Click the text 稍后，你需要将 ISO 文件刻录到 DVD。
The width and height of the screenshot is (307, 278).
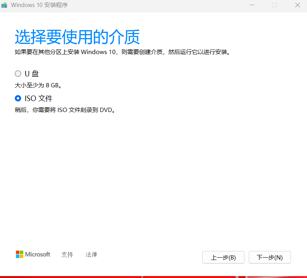(x=65, y=110)
